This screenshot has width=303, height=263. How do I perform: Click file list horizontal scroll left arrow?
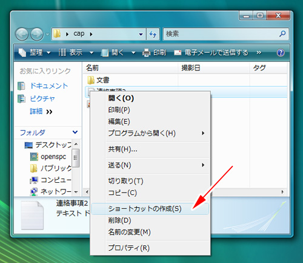click(87, 192)
